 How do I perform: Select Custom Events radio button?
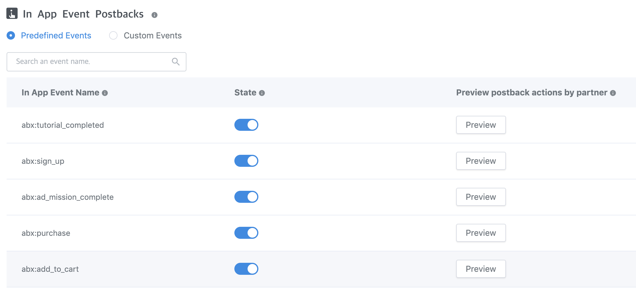point(113,35)
